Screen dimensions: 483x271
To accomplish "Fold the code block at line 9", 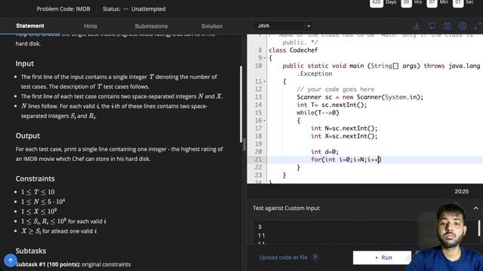I will 265,58.
